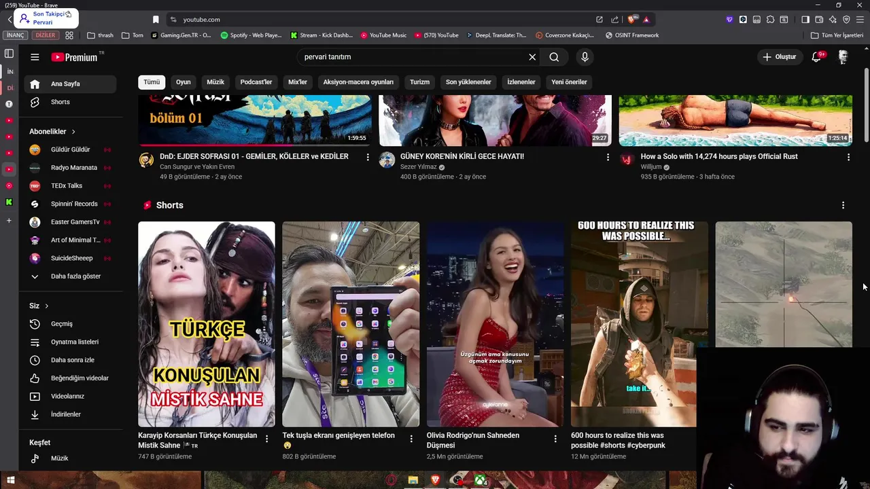Open Shorts from the sidebar
Screen dimensions: 870x489
[71, 102]
